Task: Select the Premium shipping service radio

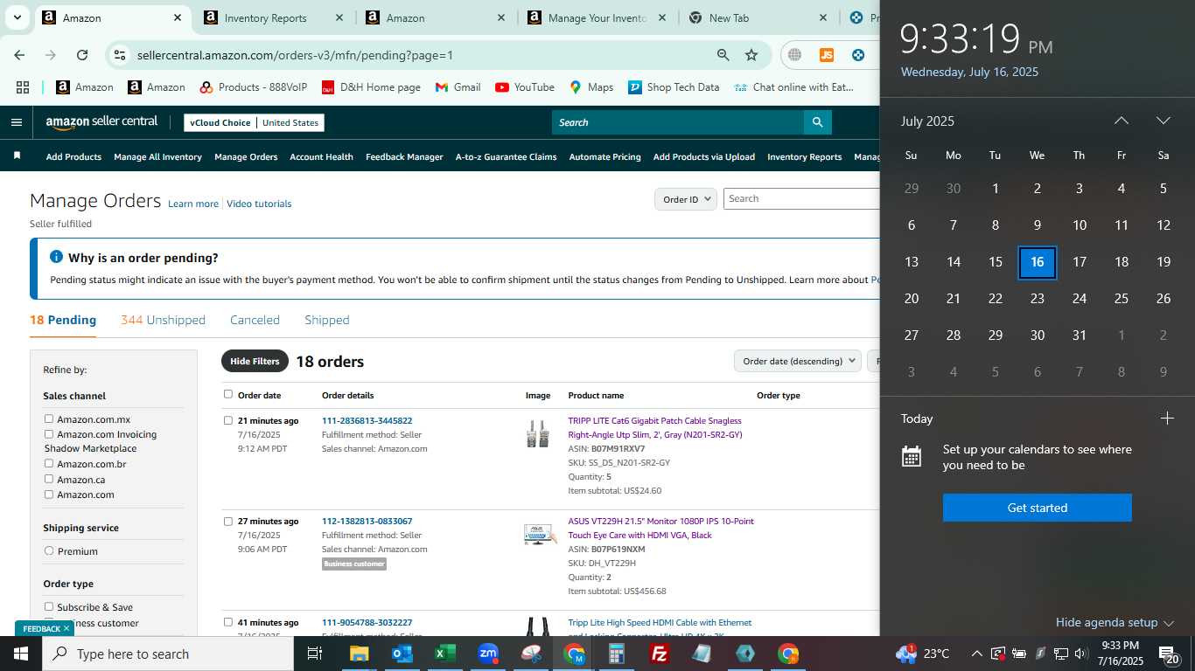Action: 49,550
